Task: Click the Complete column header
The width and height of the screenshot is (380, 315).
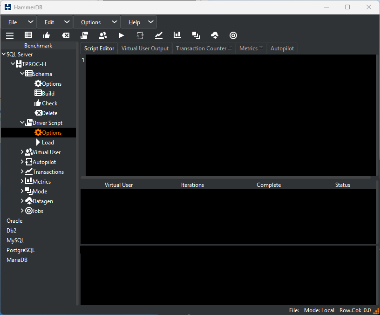Action: click(x=269, y=185)
